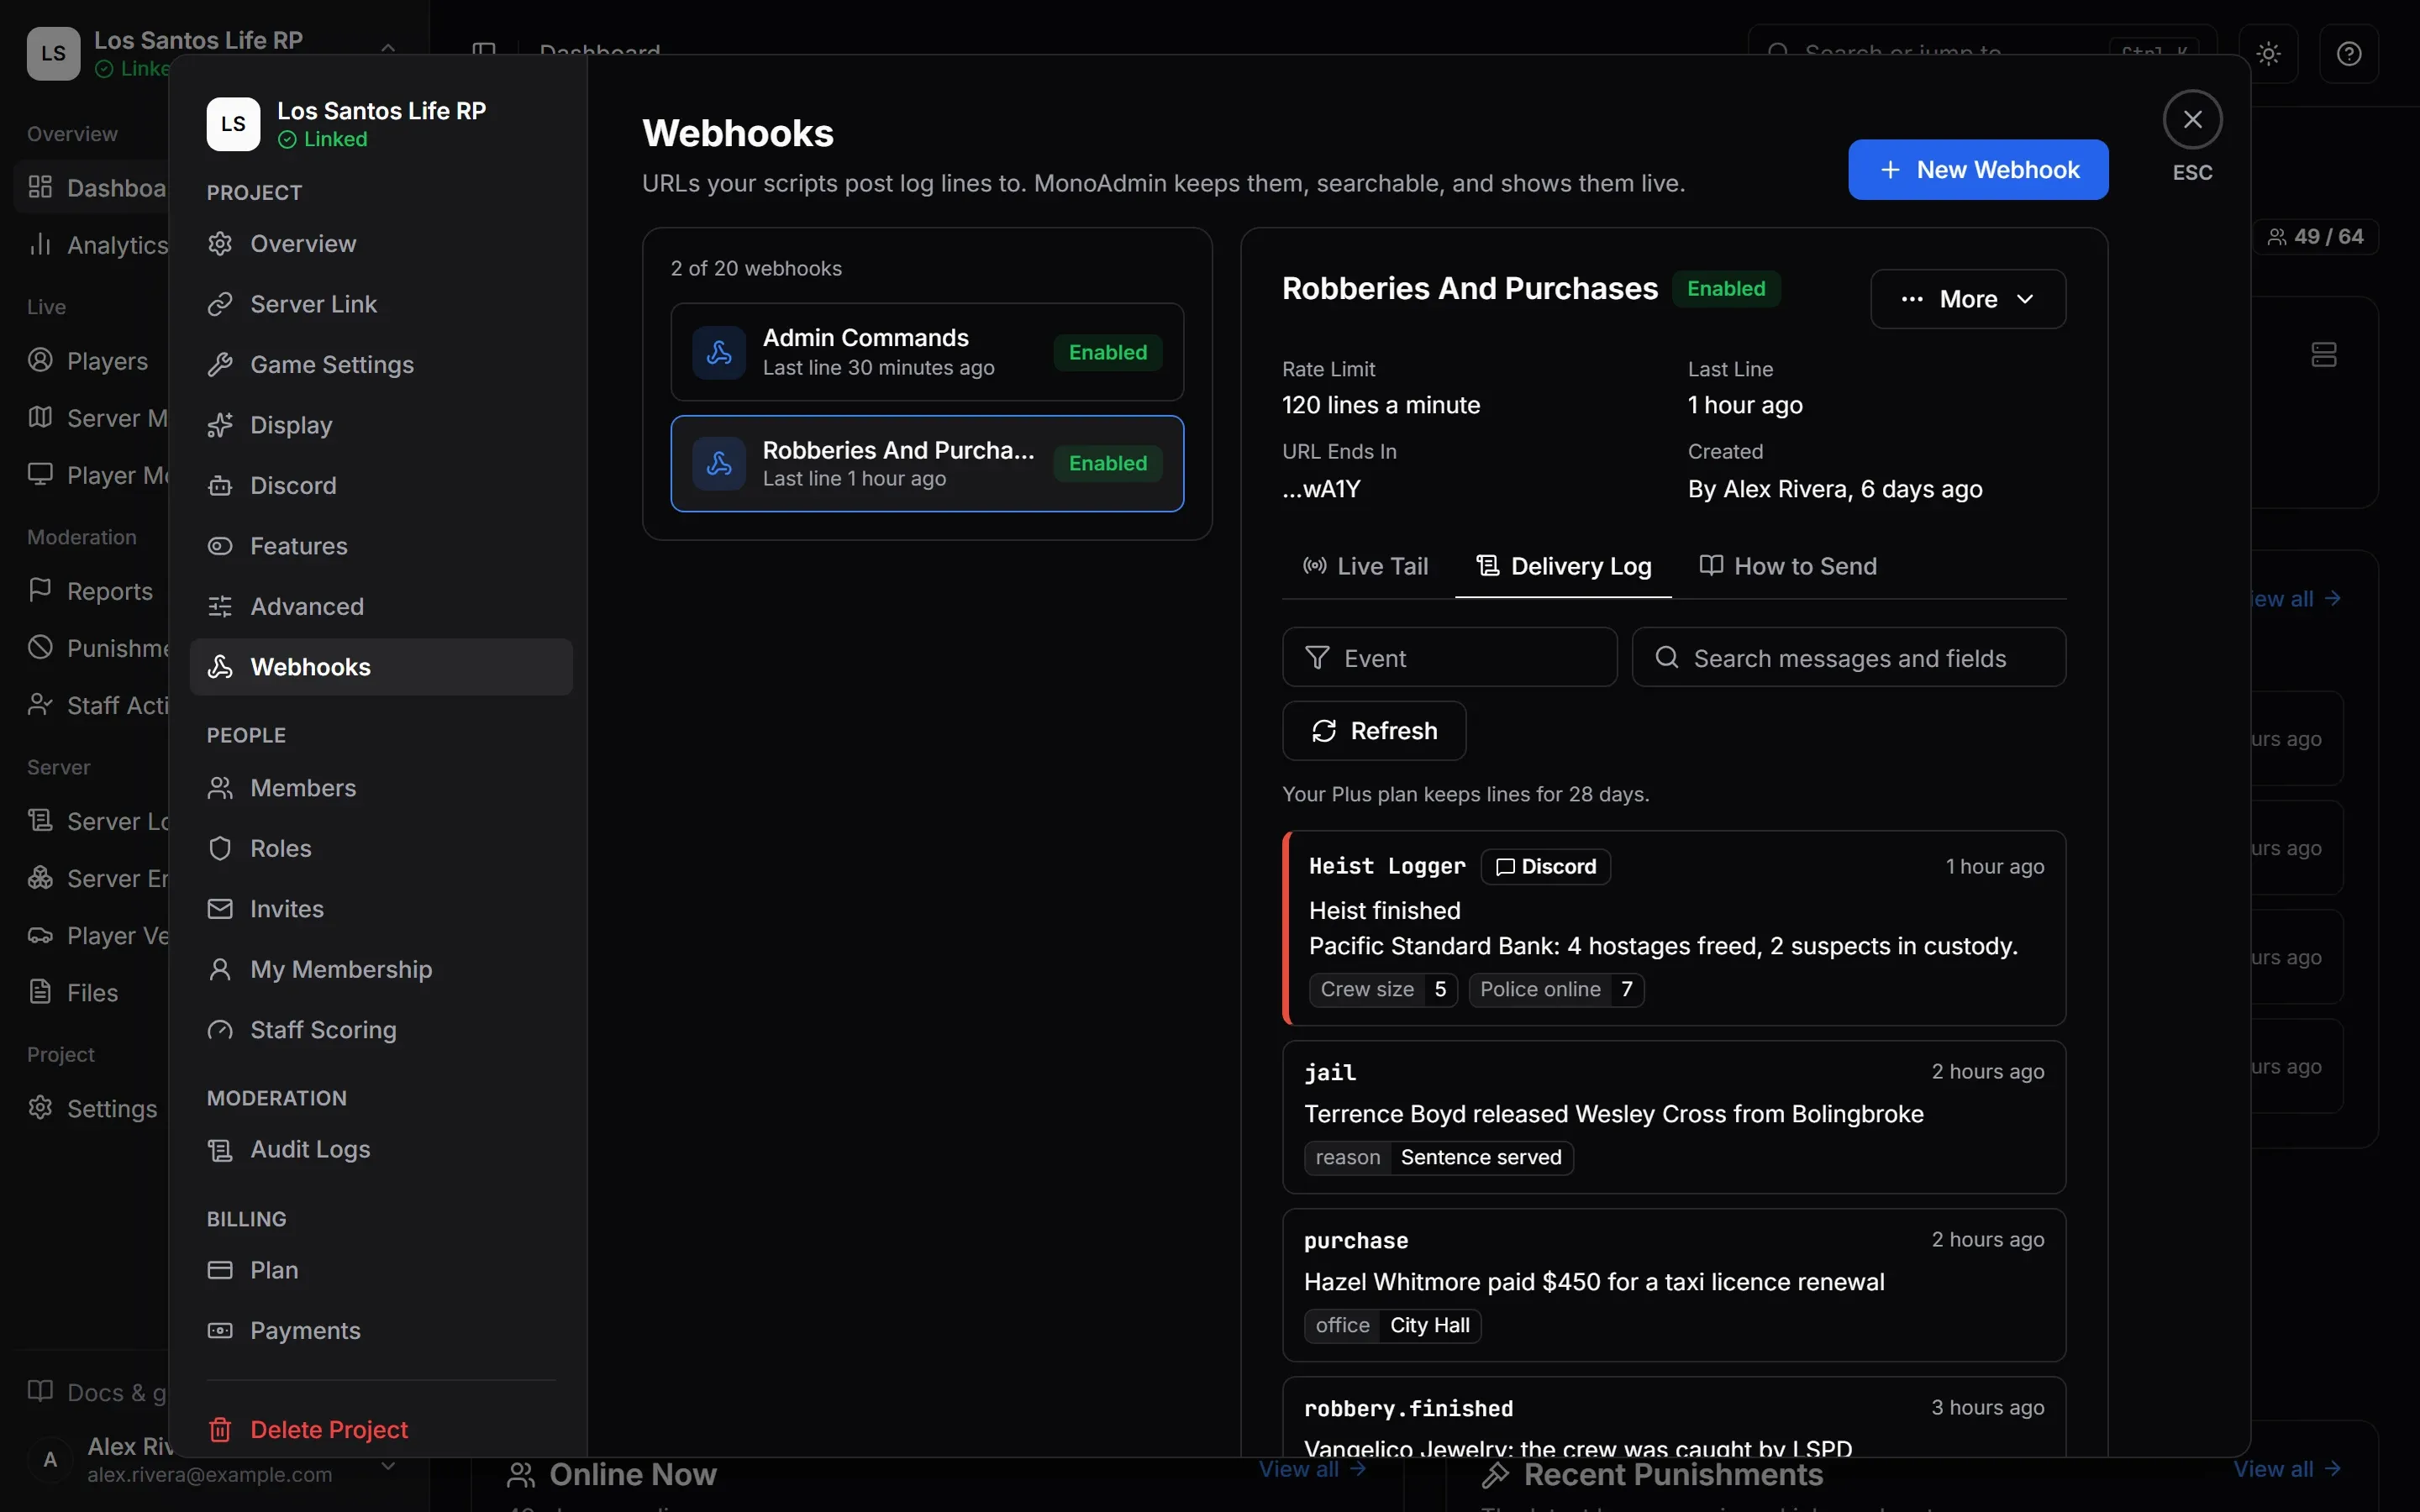Open the How to Send tab
Screen dimensions: 2420x1512
1788,566
